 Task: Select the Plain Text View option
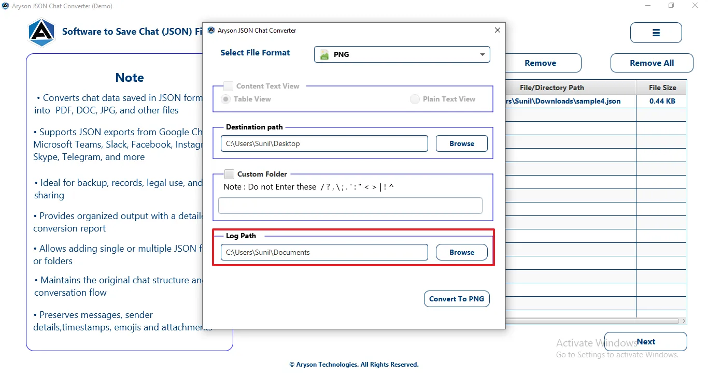[x=415, y=99]
